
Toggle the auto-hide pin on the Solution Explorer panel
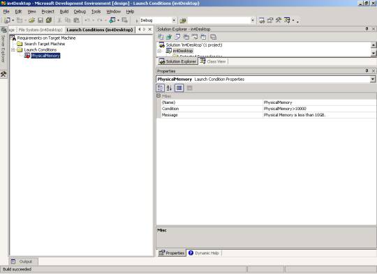pos(367,29)
